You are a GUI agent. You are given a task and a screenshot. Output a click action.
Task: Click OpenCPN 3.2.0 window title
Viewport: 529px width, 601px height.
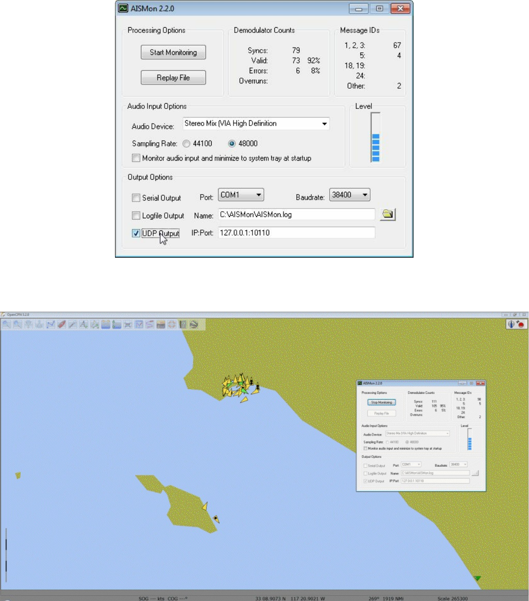pyautogui.click(x=18, y=314)
